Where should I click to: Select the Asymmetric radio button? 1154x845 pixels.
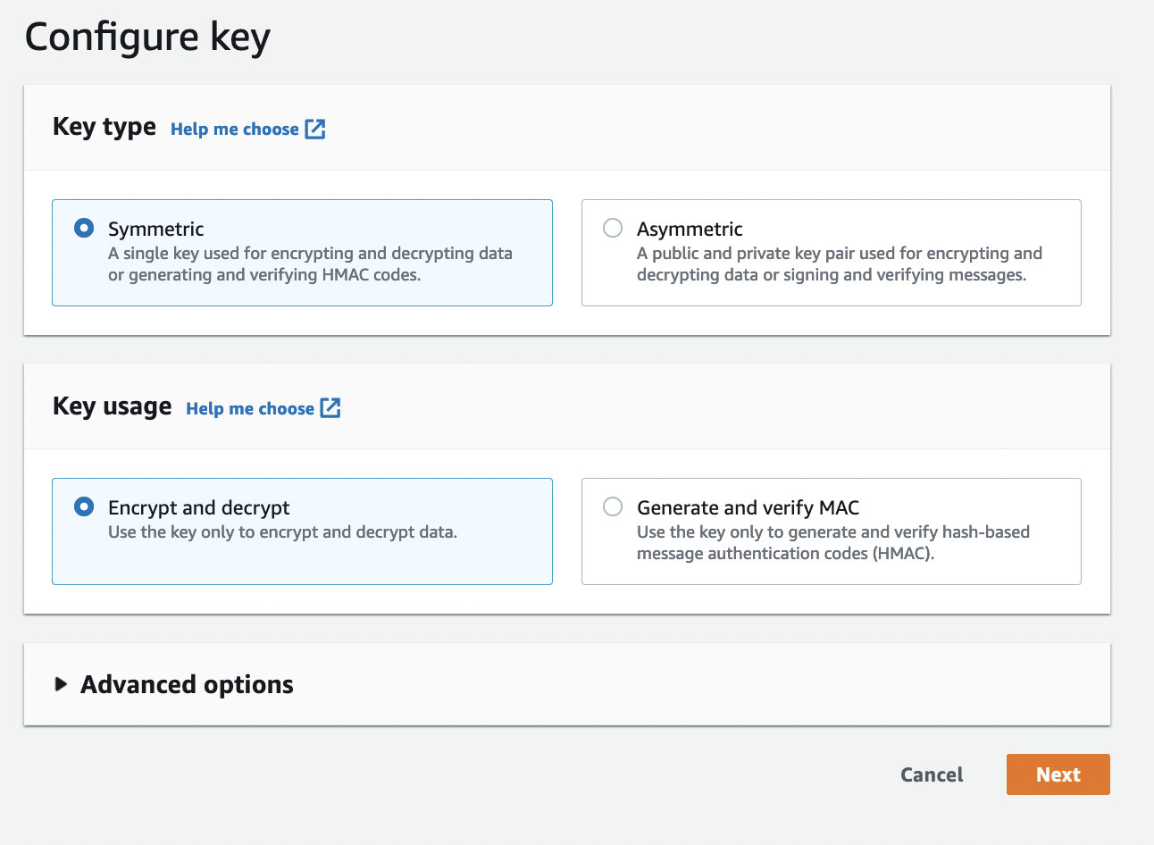click(613, 228)
